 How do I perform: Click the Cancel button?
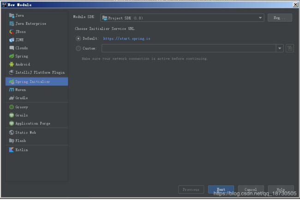(x=251, y=190)
